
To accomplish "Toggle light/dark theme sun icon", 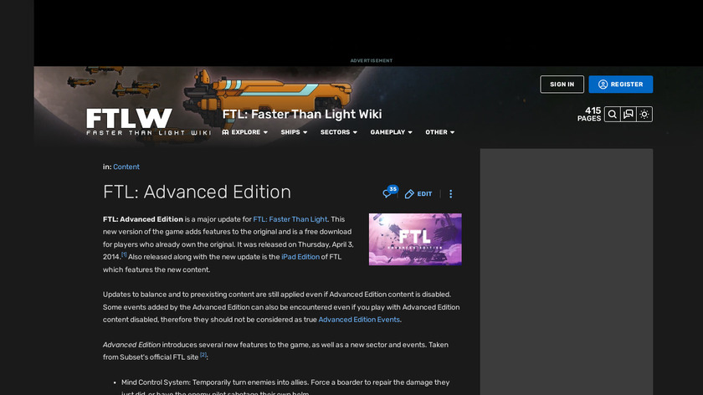I will [644, 115].
